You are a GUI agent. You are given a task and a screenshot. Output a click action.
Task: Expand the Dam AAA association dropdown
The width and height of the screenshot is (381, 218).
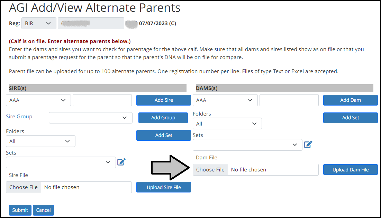(225, 100)
